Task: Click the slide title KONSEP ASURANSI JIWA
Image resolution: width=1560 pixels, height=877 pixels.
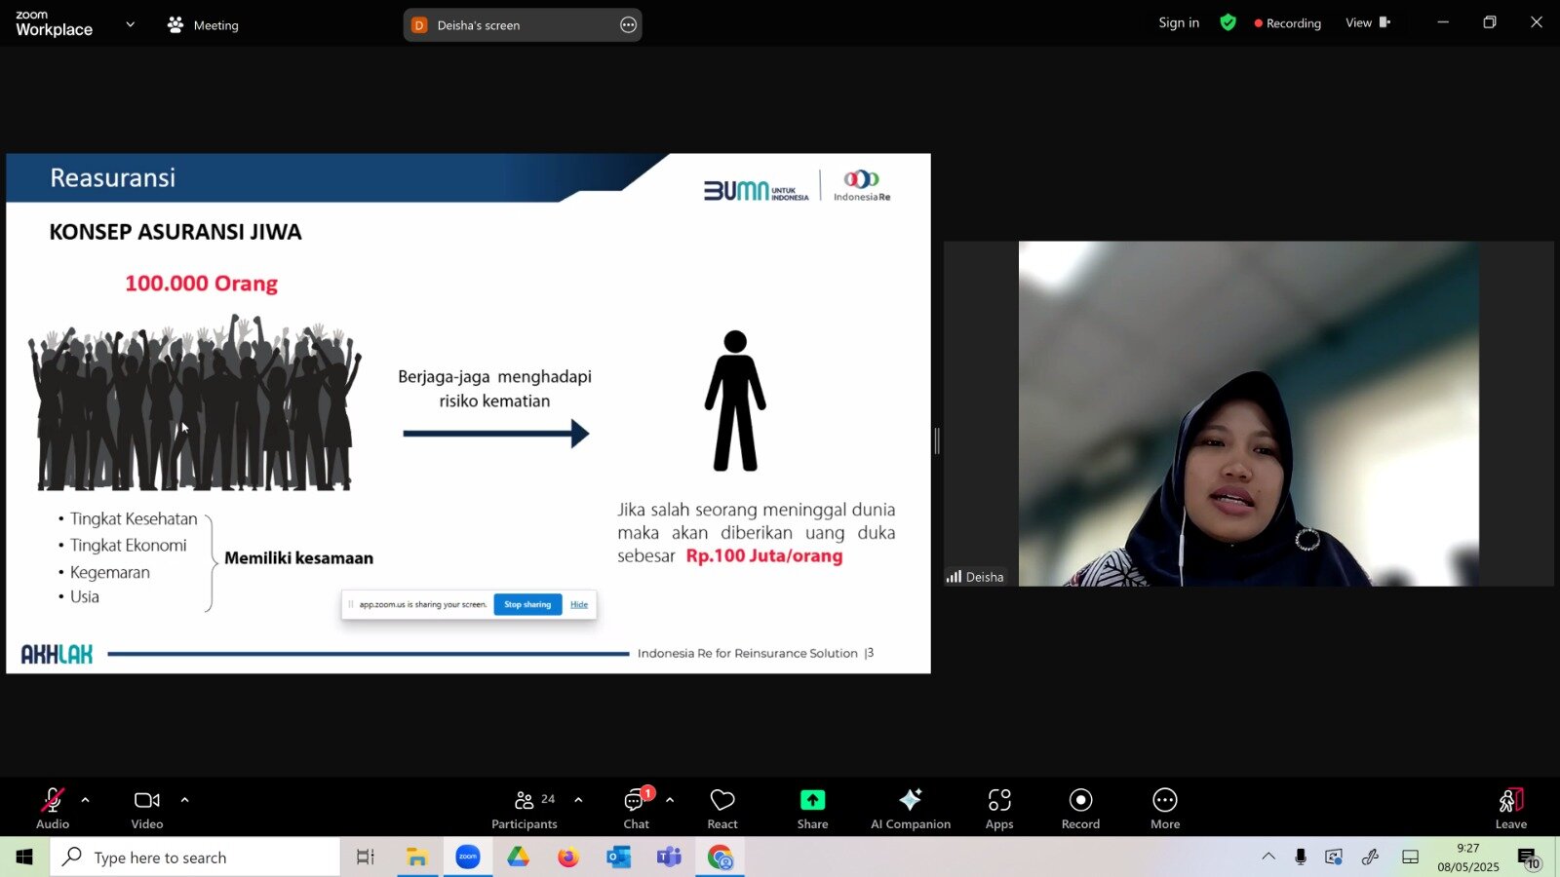Action: tap(175, 232)
